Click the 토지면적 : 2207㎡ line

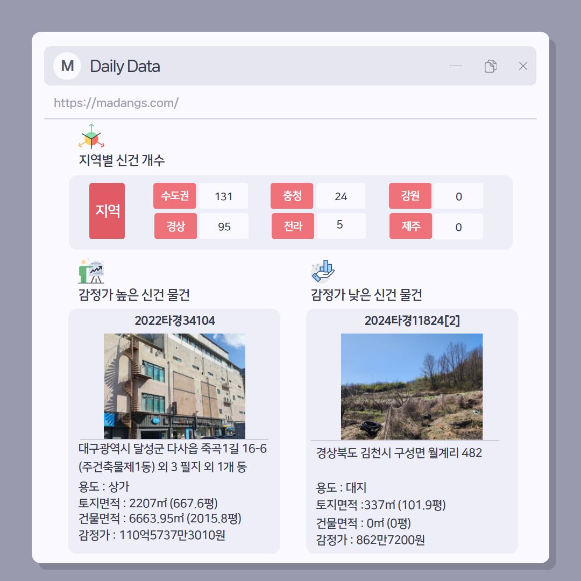tap(148, 503)
